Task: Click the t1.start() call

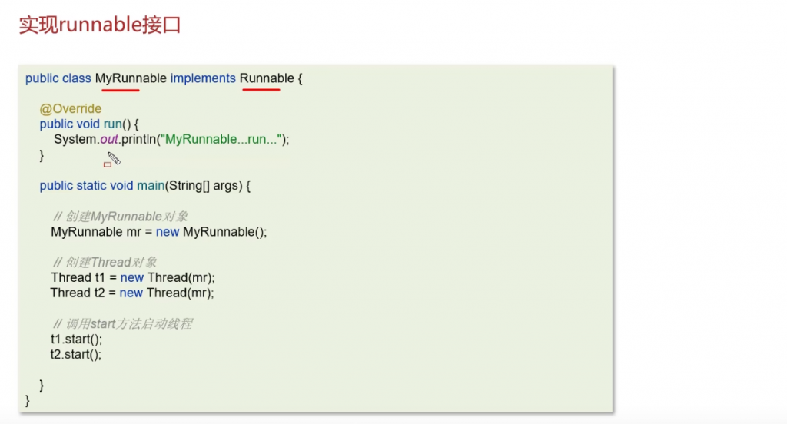Action: tap(76, 339)
